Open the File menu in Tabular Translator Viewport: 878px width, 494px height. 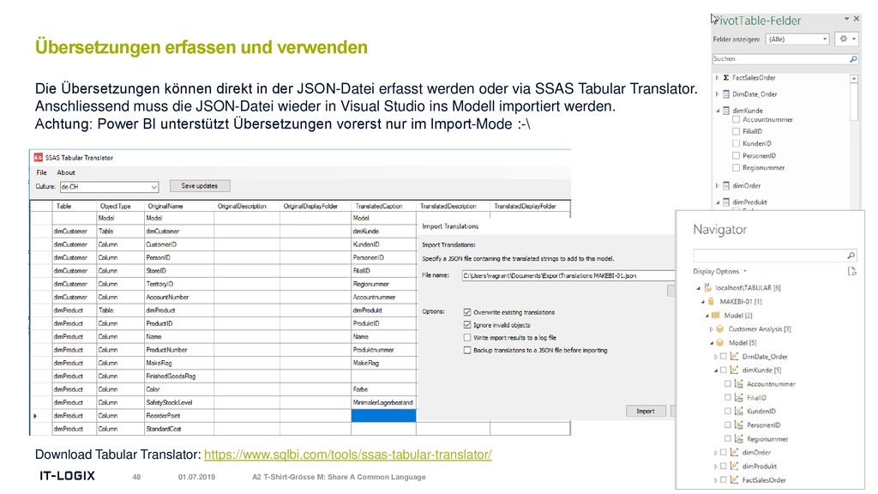[x=41, y=172]
